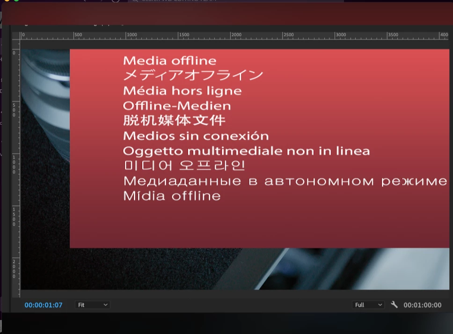Viewport: 453px width, 334px height.
Task: Select the Russian 'Медиаданные в автономном режиме' line
Action: [285, 181]
